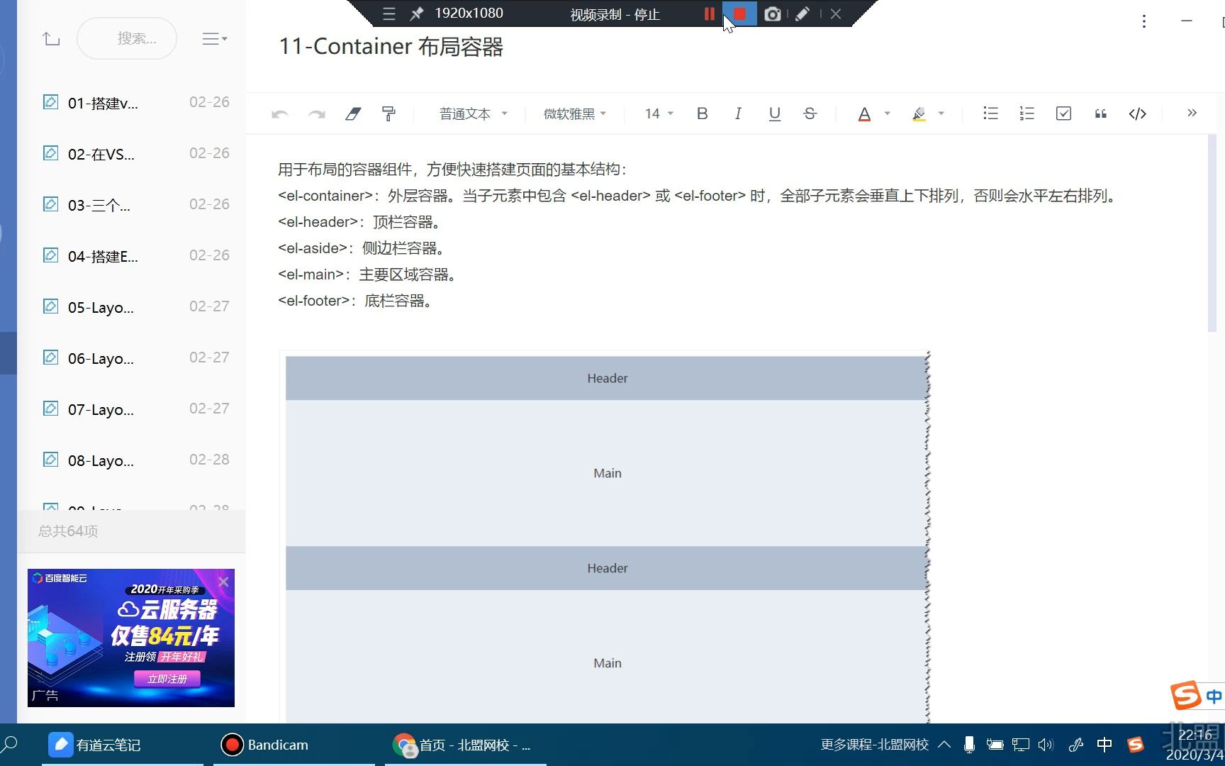
Task: Toggle bold formatting
Action: 703,113
